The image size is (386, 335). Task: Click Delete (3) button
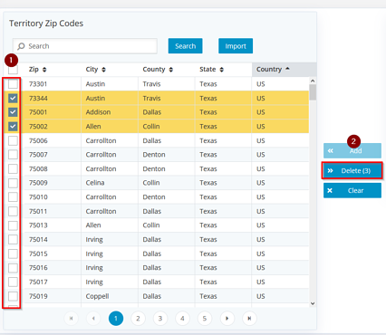352,171
